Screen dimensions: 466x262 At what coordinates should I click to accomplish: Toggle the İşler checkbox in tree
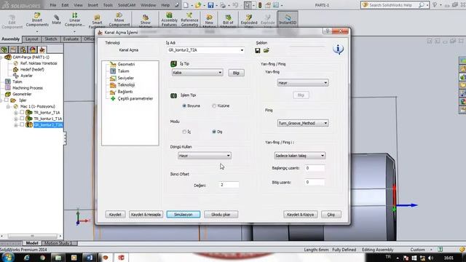coord(7,100)
